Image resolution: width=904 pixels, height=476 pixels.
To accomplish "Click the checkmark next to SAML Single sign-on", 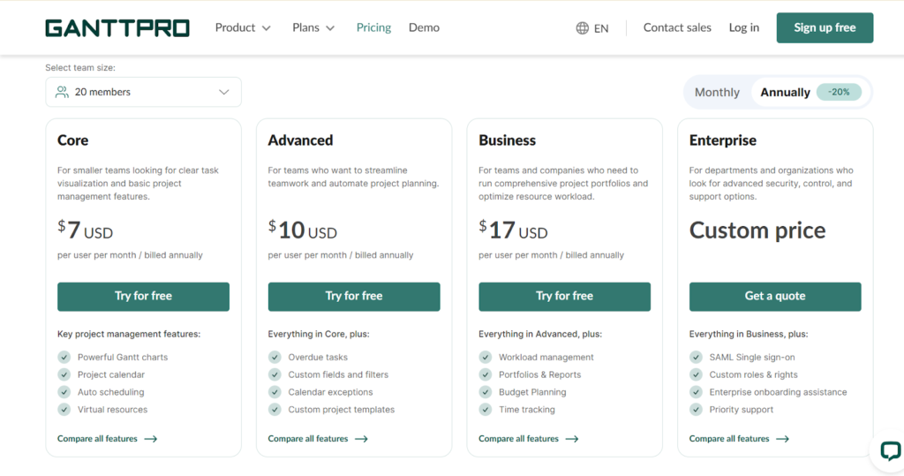I will 696,357.
